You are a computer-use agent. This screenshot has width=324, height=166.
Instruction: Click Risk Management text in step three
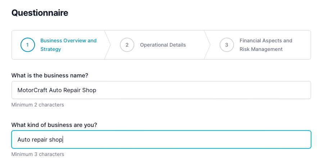tap(261, 49)
